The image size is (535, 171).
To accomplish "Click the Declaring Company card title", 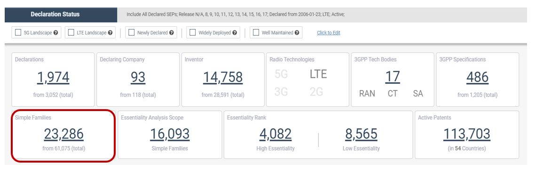I will 122,59.
